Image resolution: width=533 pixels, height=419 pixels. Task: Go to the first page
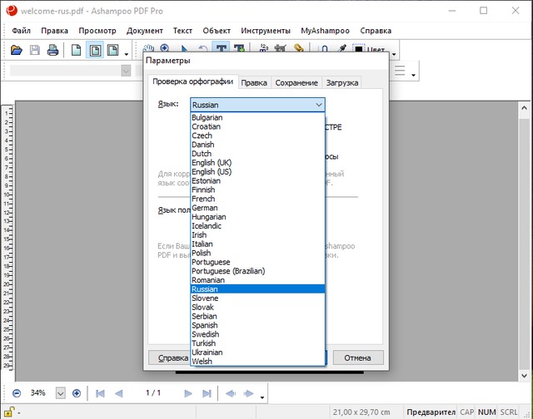pos(100,392)
